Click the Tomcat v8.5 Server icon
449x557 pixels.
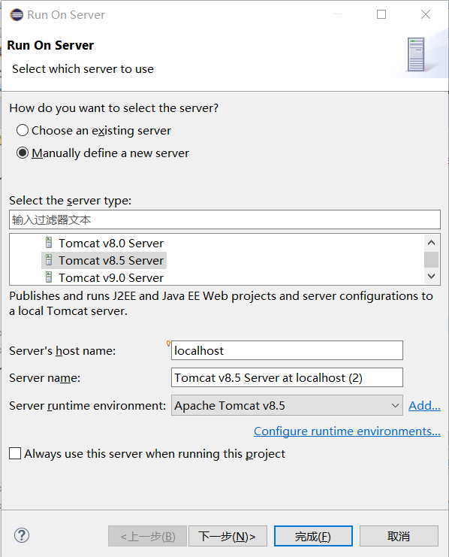tap(49, 260)
